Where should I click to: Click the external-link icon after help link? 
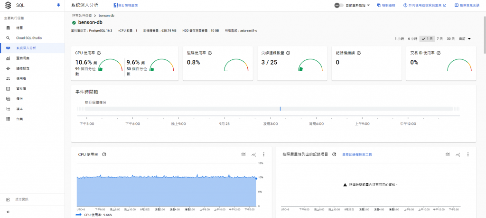pos(445,5)
